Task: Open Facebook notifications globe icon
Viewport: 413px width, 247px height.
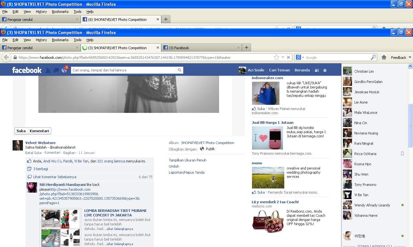Action: click(x=64, y=70)
